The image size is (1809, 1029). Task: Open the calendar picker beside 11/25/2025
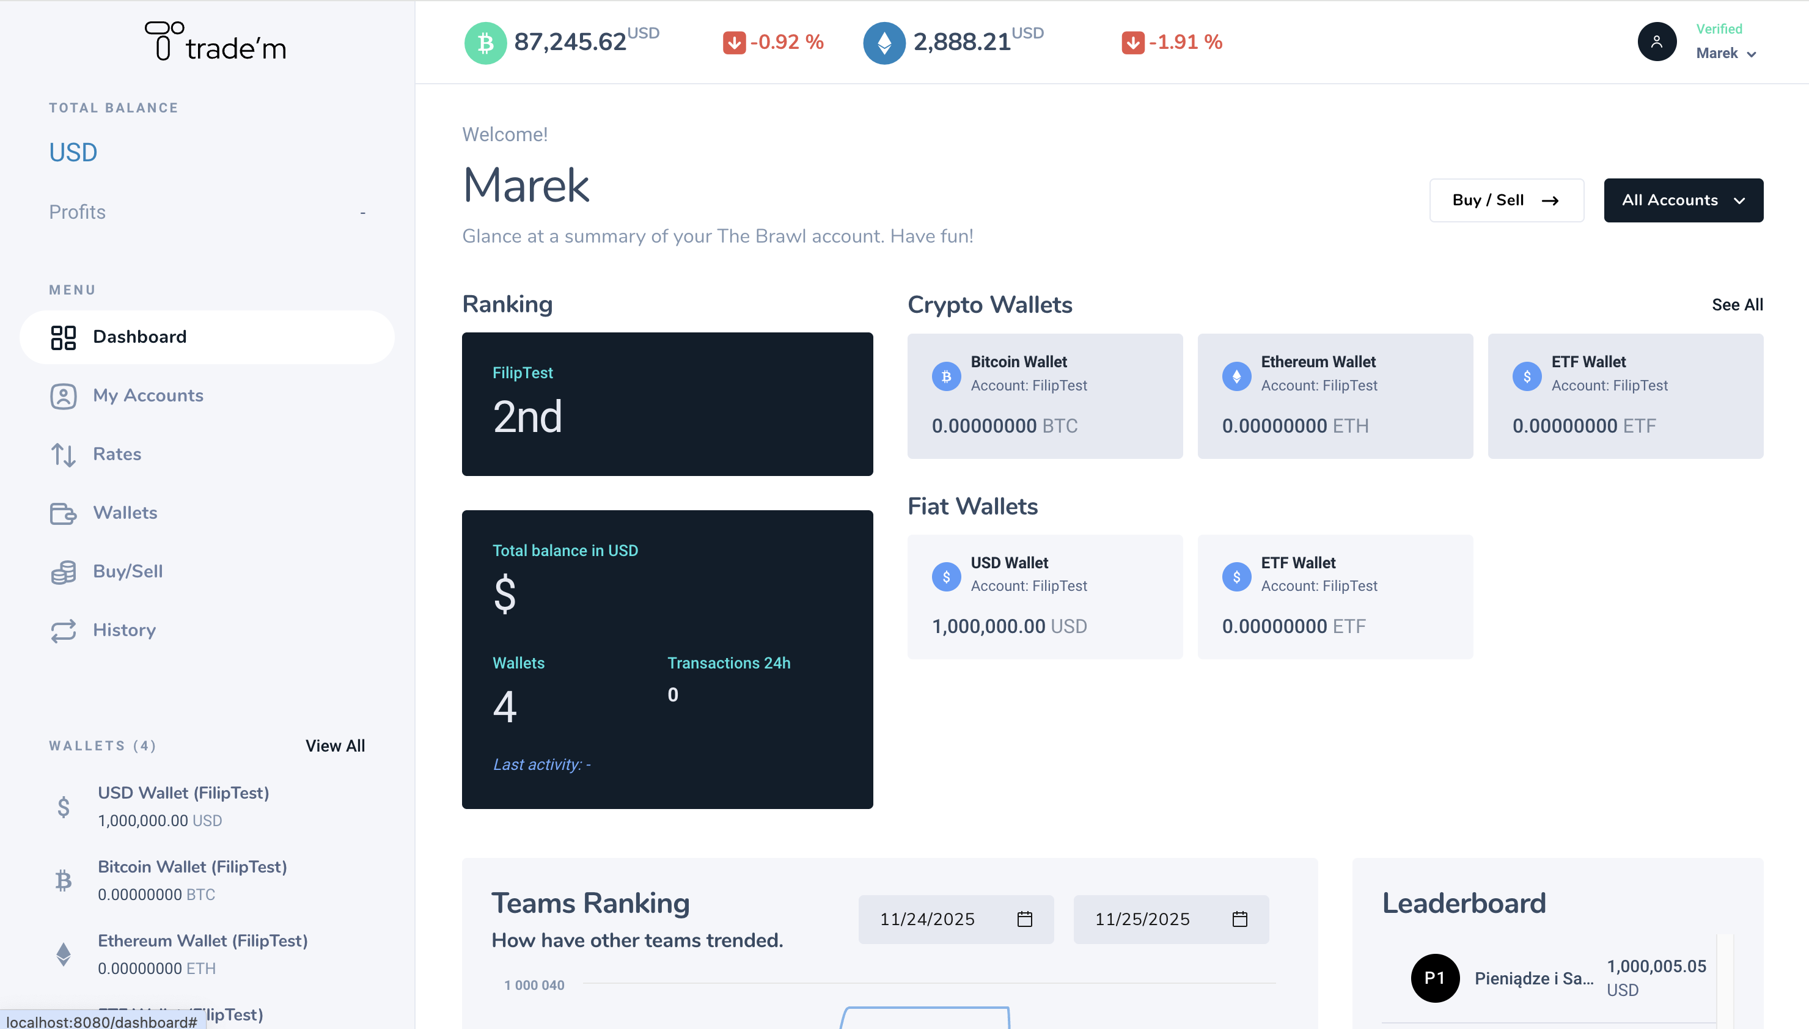(1240, 919)
